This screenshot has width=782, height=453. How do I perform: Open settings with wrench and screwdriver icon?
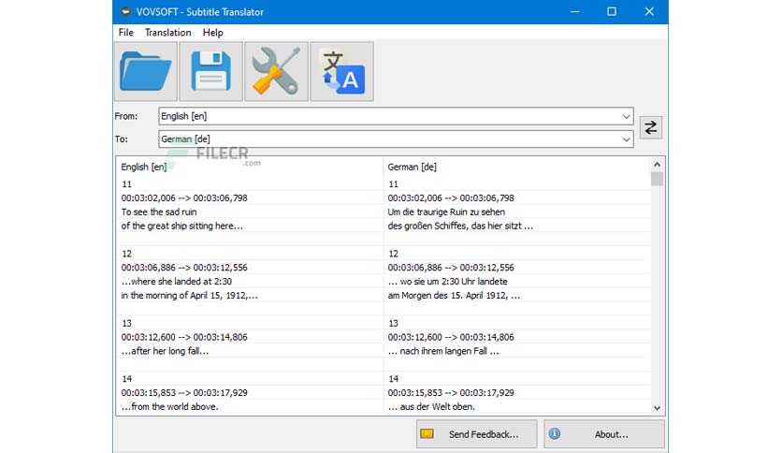pos(276,71)
